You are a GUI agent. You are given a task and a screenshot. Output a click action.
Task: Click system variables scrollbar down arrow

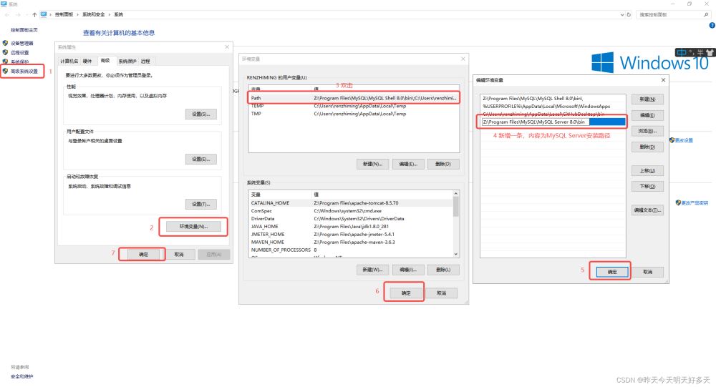455,254
